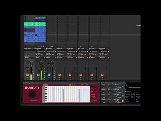
Task: Click the TRANSLATE title text
Action: (32, 88)
